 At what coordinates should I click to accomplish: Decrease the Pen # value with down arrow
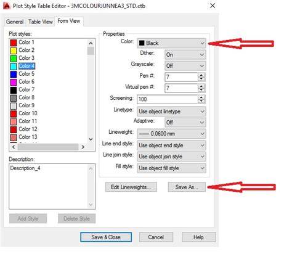pyautogui.click(x=201, y=79)
